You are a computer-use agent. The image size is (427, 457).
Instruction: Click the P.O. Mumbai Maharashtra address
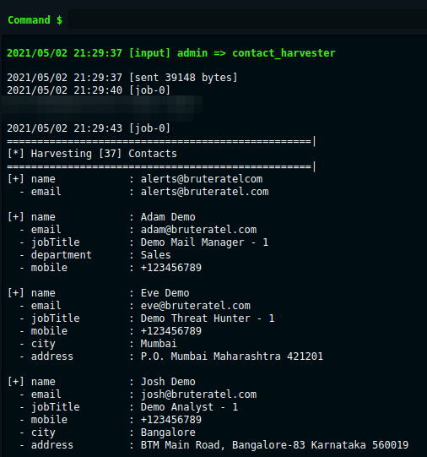tap(232, 356)
